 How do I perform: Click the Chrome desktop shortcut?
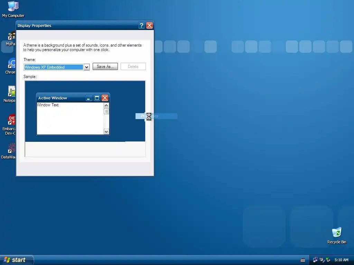coord(10,66)
